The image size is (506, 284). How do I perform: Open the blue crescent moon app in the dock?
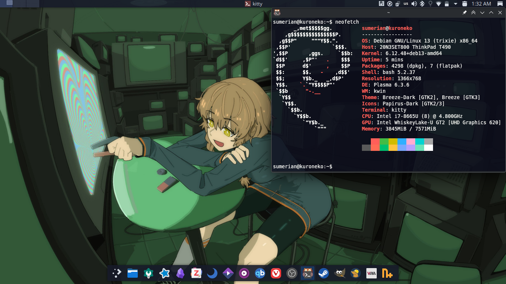click(212, 273)
